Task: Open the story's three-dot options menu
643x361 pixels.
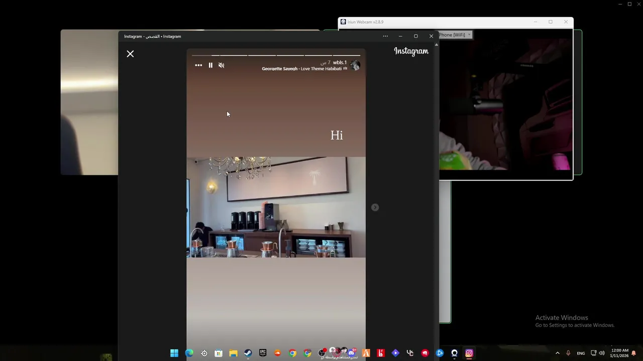Action: [198, 65]
